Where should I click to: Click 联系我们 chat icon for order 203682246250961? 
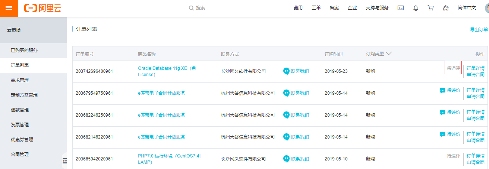pos(286,115)
